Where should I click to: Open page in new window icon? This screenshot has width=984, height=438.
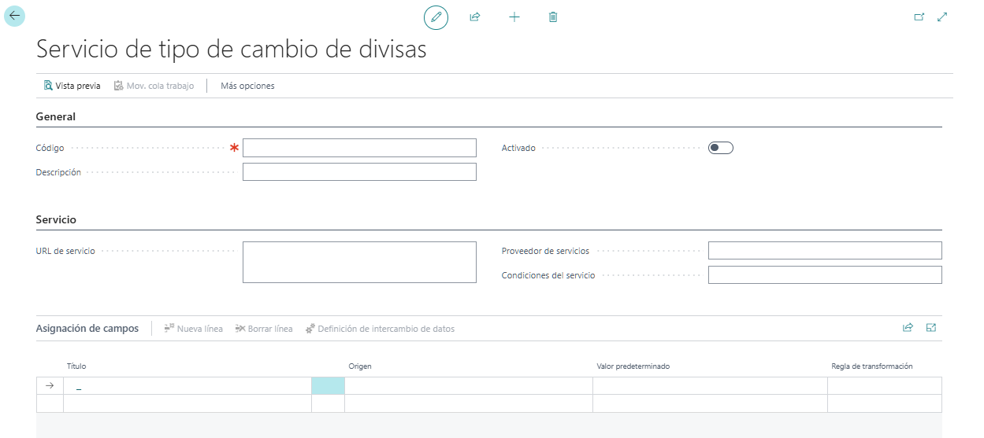(x=919, y=17)
